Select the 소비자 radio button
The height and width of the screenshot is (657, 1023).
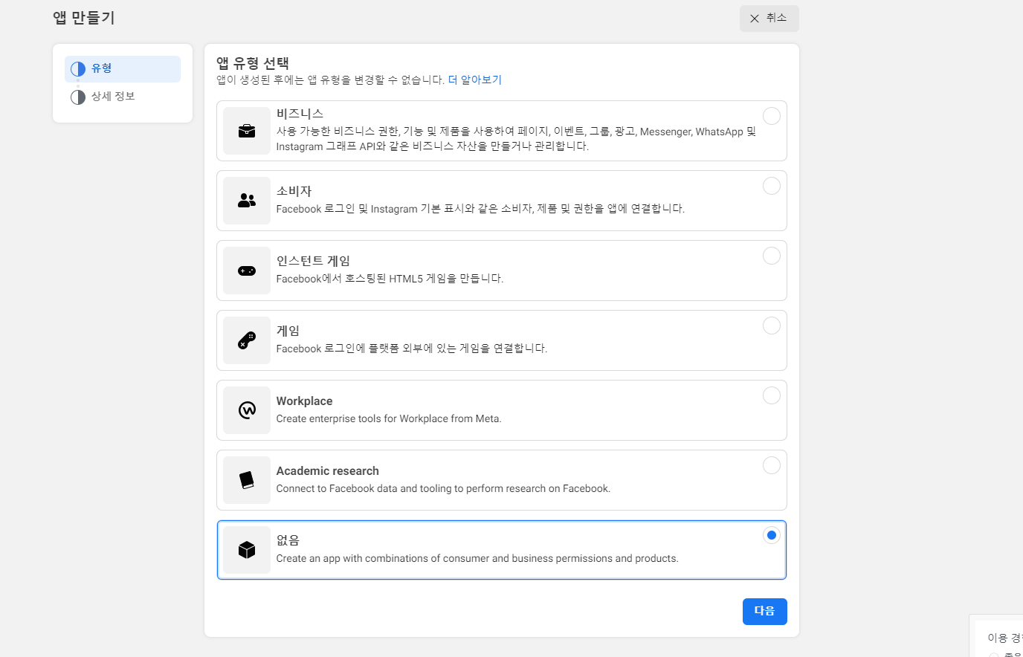coord(772,186)
